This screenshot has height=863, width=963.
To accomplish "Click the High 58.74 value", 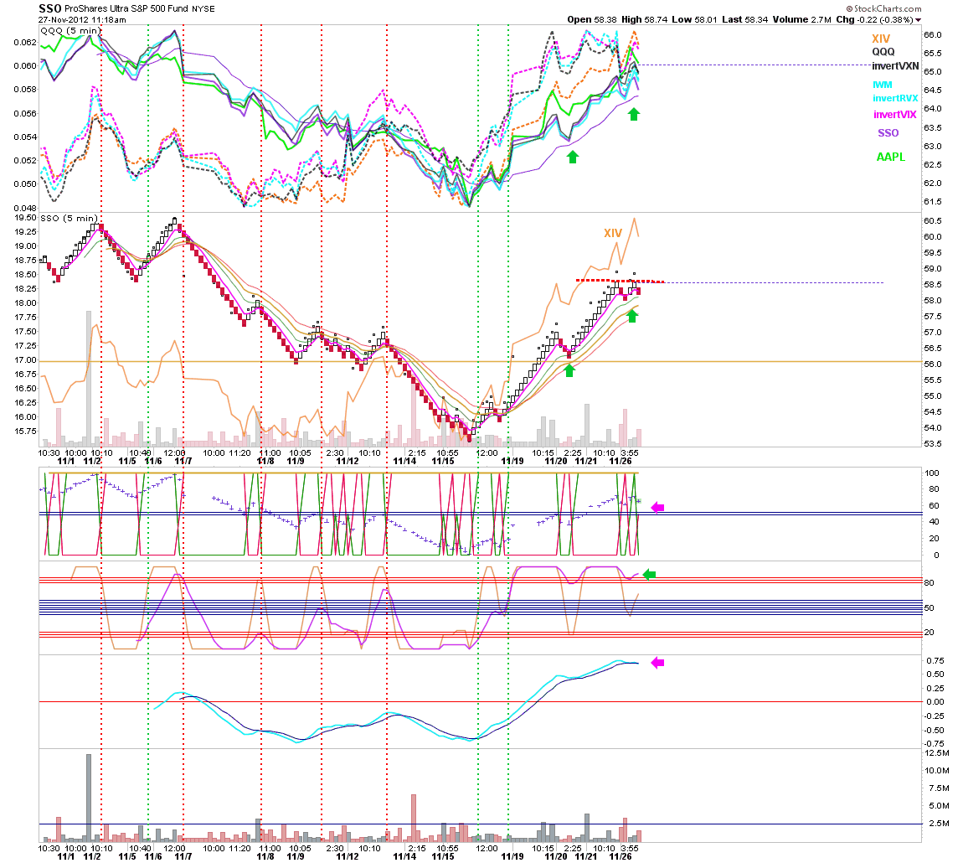I will tap(644, 19).
